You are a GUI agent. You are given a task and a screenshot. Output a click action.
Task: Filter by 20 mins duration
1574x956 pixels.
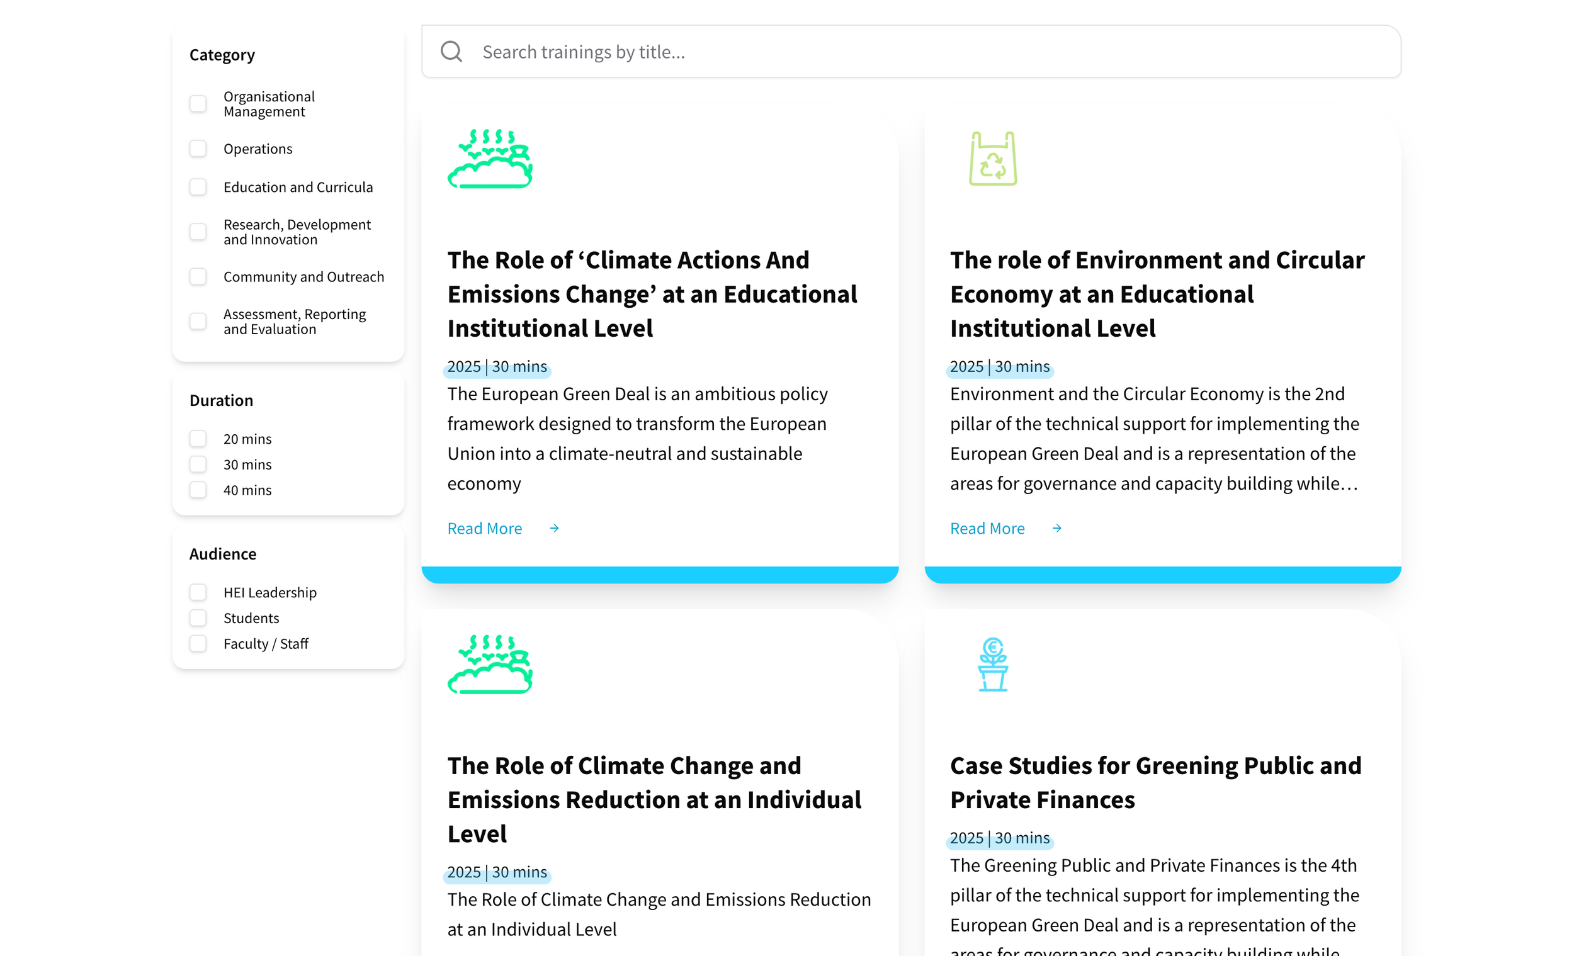coord(198,439)
